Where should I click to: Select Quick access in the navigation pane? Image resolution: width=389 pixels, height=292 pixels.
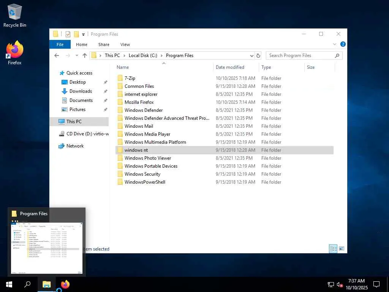pos(79,73)
